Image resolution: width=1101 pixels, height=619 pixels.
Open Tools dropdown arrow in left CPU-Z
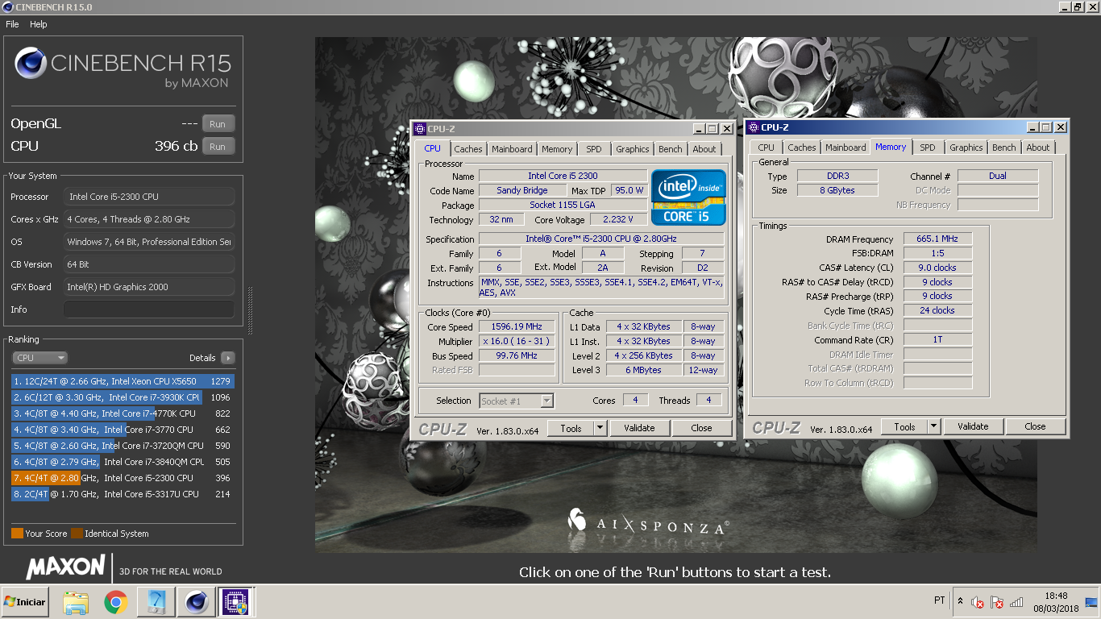click(600, 428)
